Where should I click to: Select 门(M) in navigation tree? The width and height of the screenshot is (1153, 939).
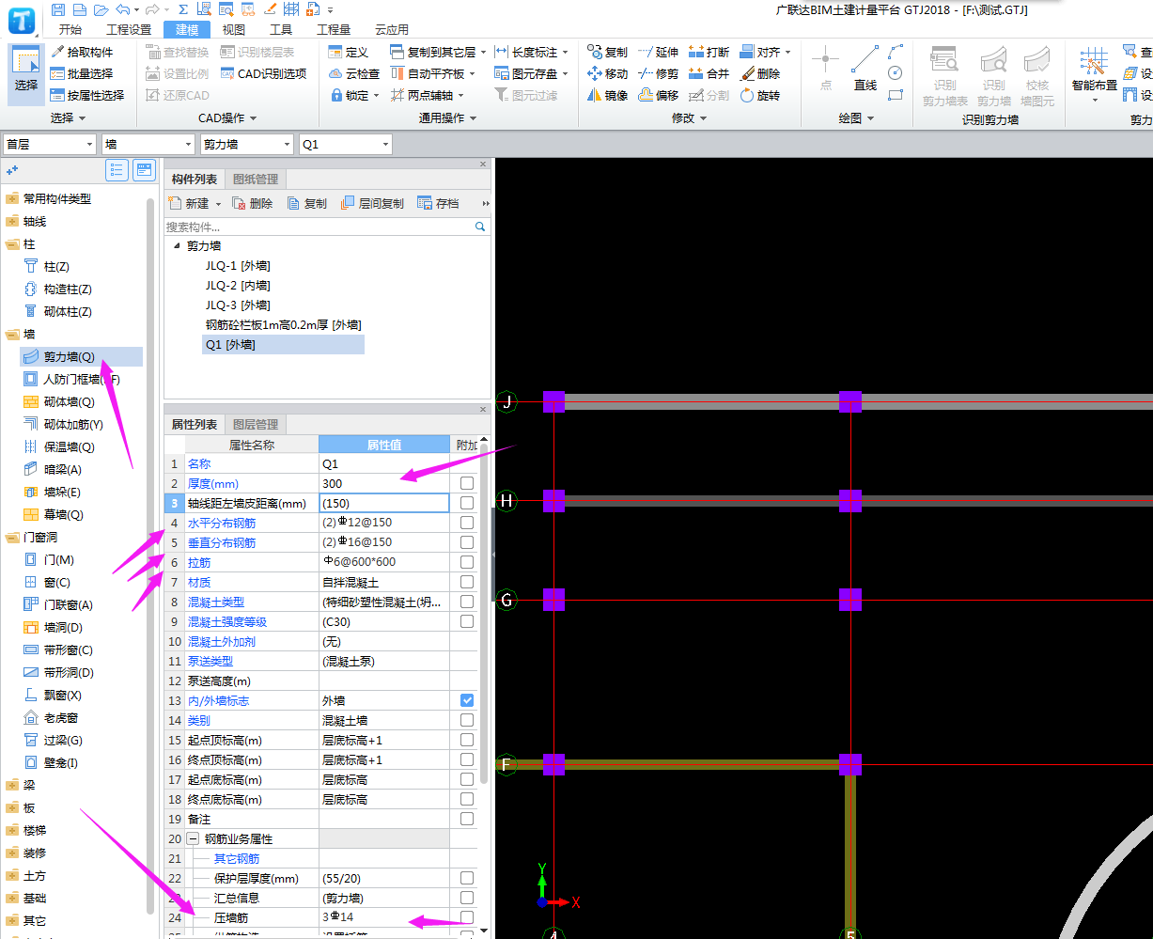58,559
